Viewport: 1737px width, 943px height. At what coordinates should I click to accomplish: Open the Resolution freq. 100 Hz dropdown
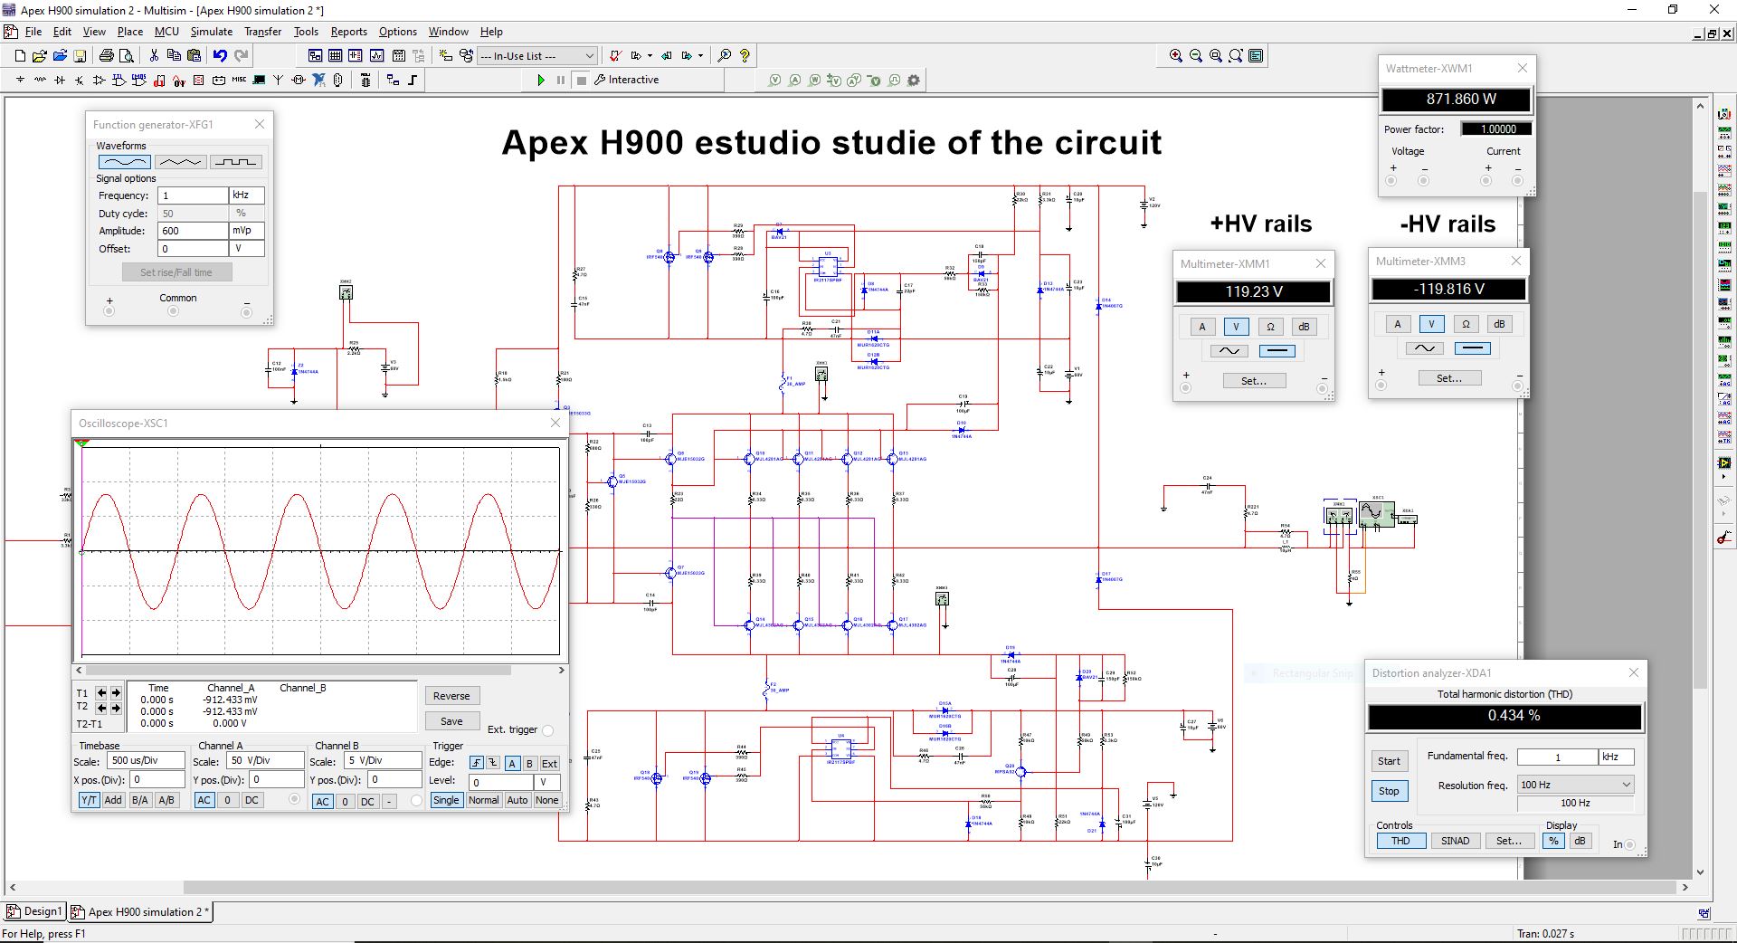coord(1575,785)
